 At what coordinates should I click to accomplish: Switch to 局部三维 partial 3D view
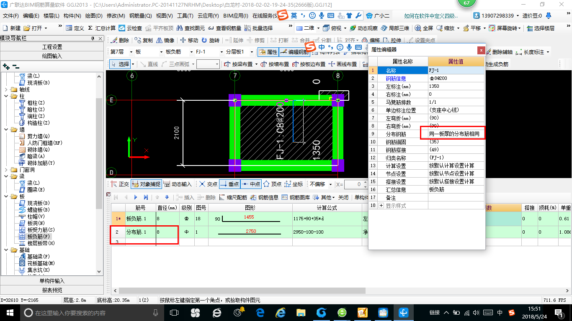tap(395, 28)
